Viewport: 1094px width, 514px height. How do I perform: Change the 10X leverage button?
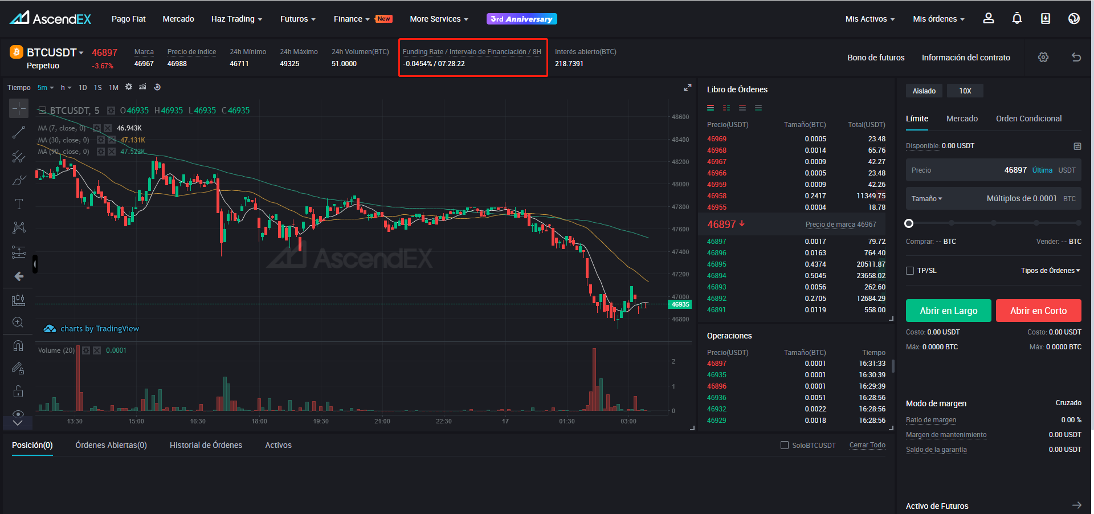tap(965, 91)
